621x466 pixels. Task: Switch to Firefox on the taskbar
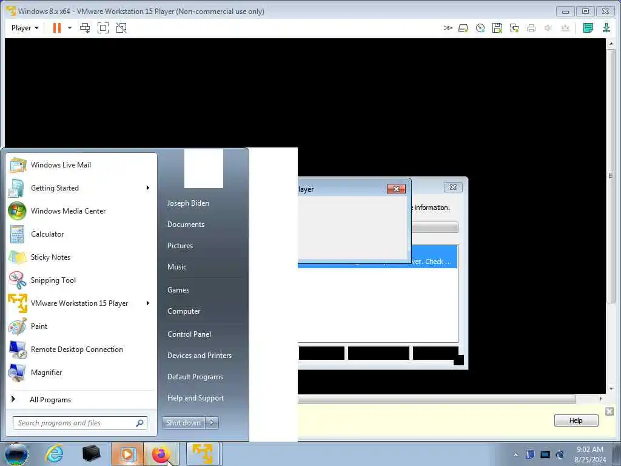pyautogui.click(x=161, y=454)
